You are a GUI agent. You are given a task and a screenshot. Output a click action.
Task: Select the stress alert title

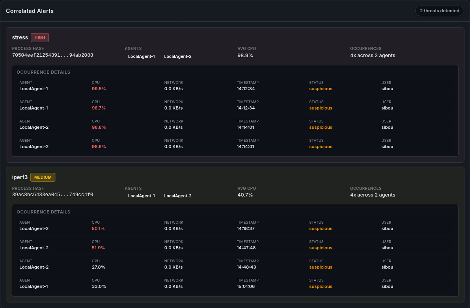(x=20, y=37)
